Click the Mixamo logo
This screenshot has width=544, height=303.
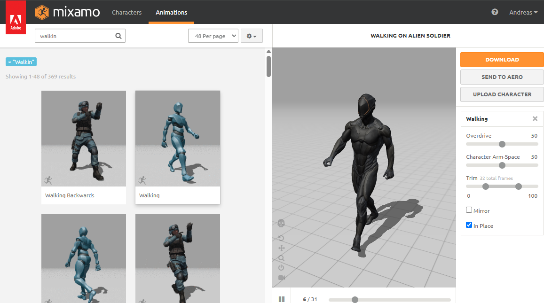click(x=67, y=12)
